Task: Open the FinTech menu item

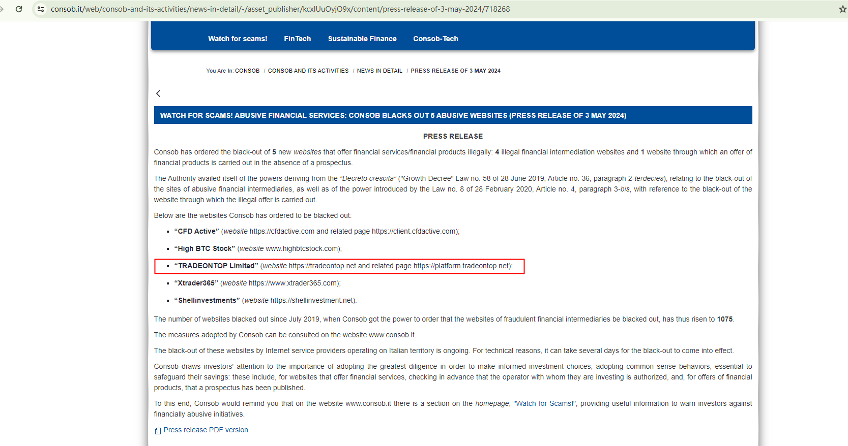Action: (x=298, y=39)
